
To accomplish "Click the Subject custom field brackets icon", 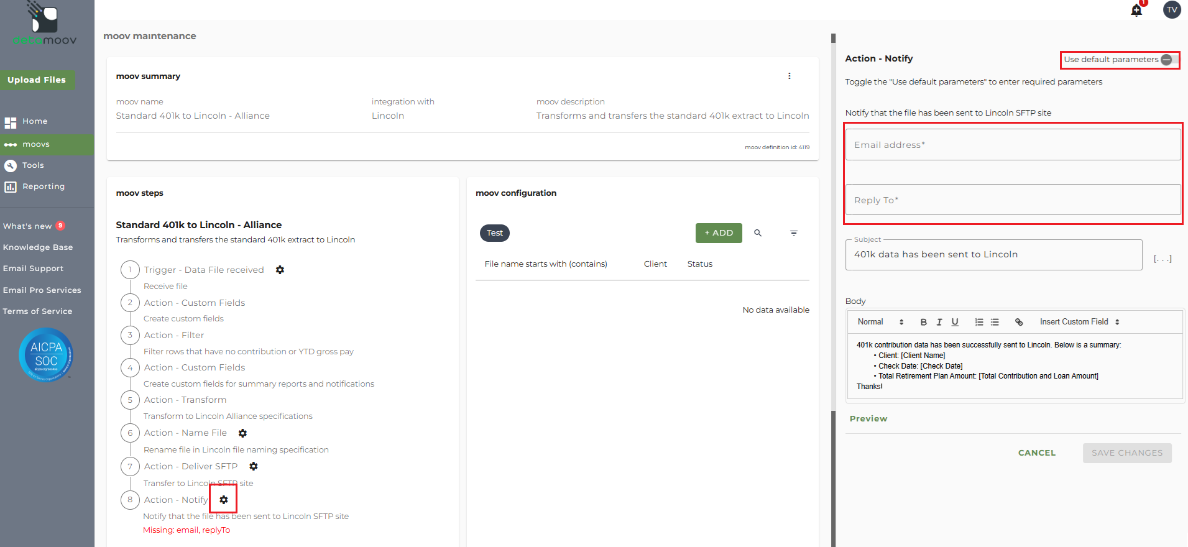I will [x=1163, y=258].
